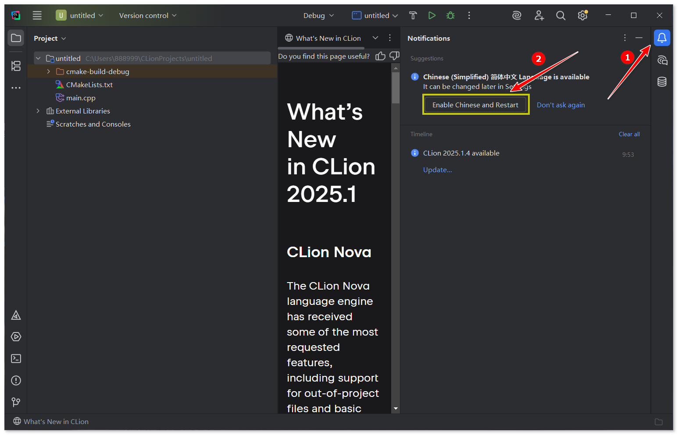
Task: Click thumbs-up for page useful
Action: tap(380, 56)
